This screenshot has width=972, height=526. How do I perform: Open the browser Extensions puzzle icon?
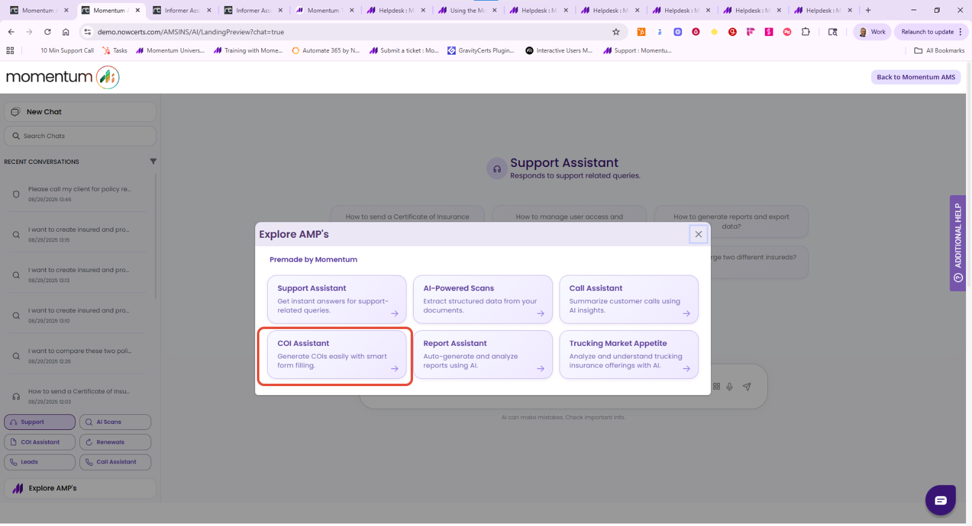pos(806,32)
